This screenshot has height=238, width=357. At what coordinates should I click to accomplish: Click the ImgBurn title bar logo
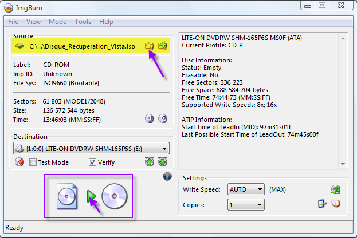[x=9, y=8]
